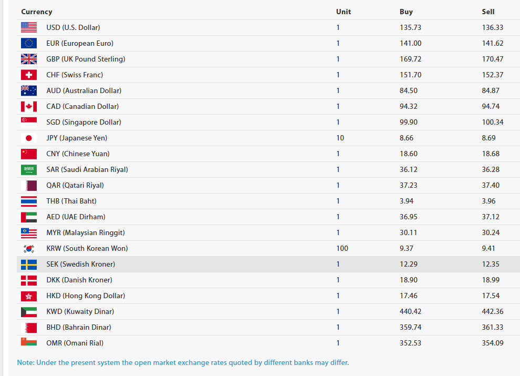Click the Oman flag icon
The height and width of the screenshot is (376, 520).
pos(29,342)
